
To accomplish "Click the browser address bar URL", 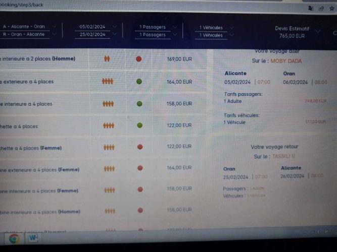I will 22,5.
